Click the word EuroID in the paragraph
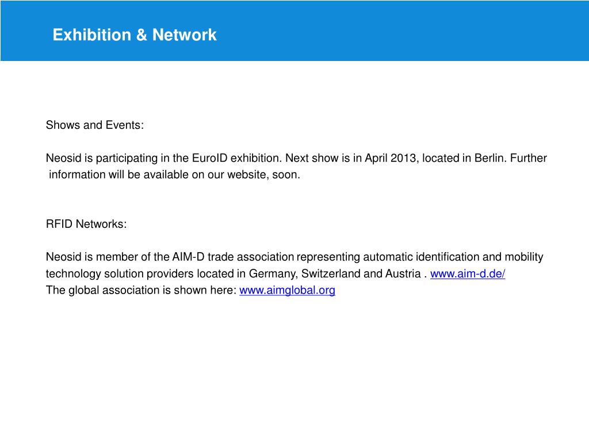The image size is (589, 442). pos(209,158)
